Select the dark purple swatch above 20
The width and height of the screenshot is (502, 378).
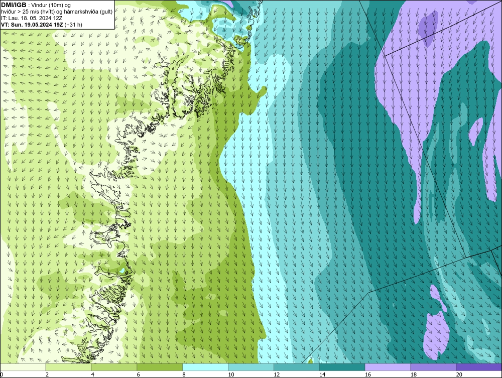479,367
